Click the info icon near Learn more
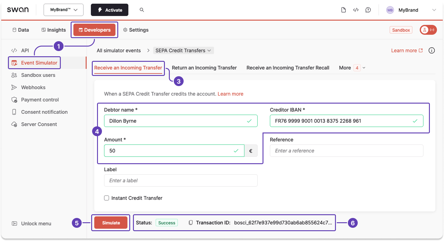The width and height of the screenshot is (444, 241). [432, 50]
